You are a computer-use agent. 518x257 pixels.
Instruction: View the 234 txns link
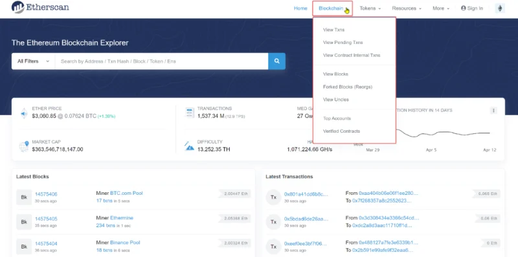[x=106, y=226]
